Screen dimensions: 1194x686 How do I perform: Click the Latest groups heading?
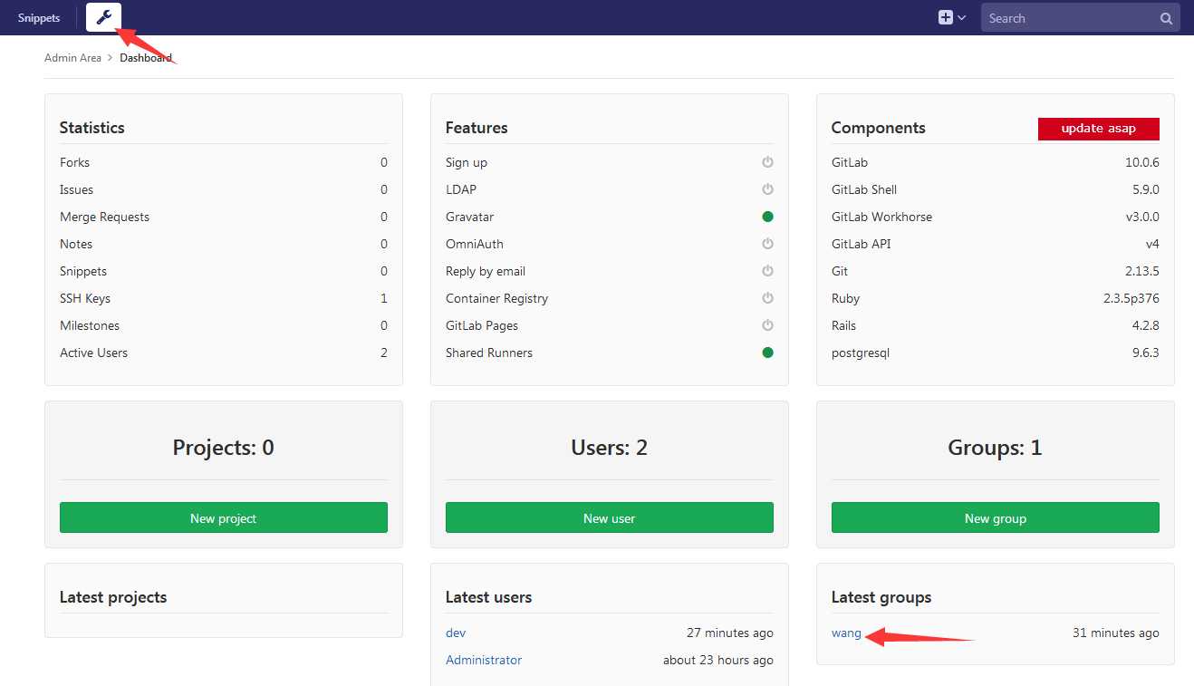pos(881,597)
